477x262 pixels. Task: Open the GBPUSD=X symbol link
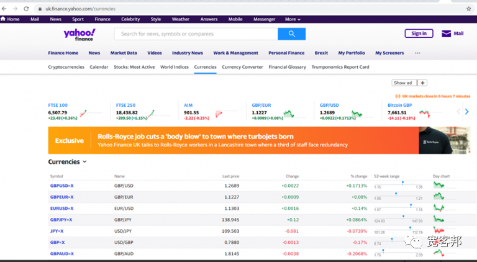pyautogui.click(x=61, y=186)
